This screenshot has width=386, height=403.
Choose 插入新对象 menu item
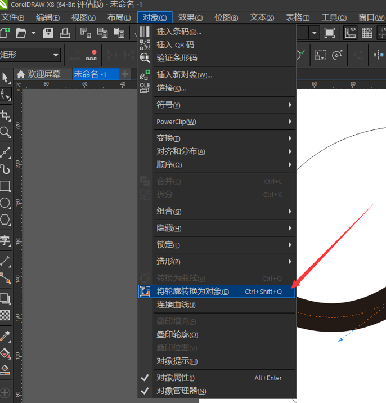pyautogui.click(x=217, y=75)
